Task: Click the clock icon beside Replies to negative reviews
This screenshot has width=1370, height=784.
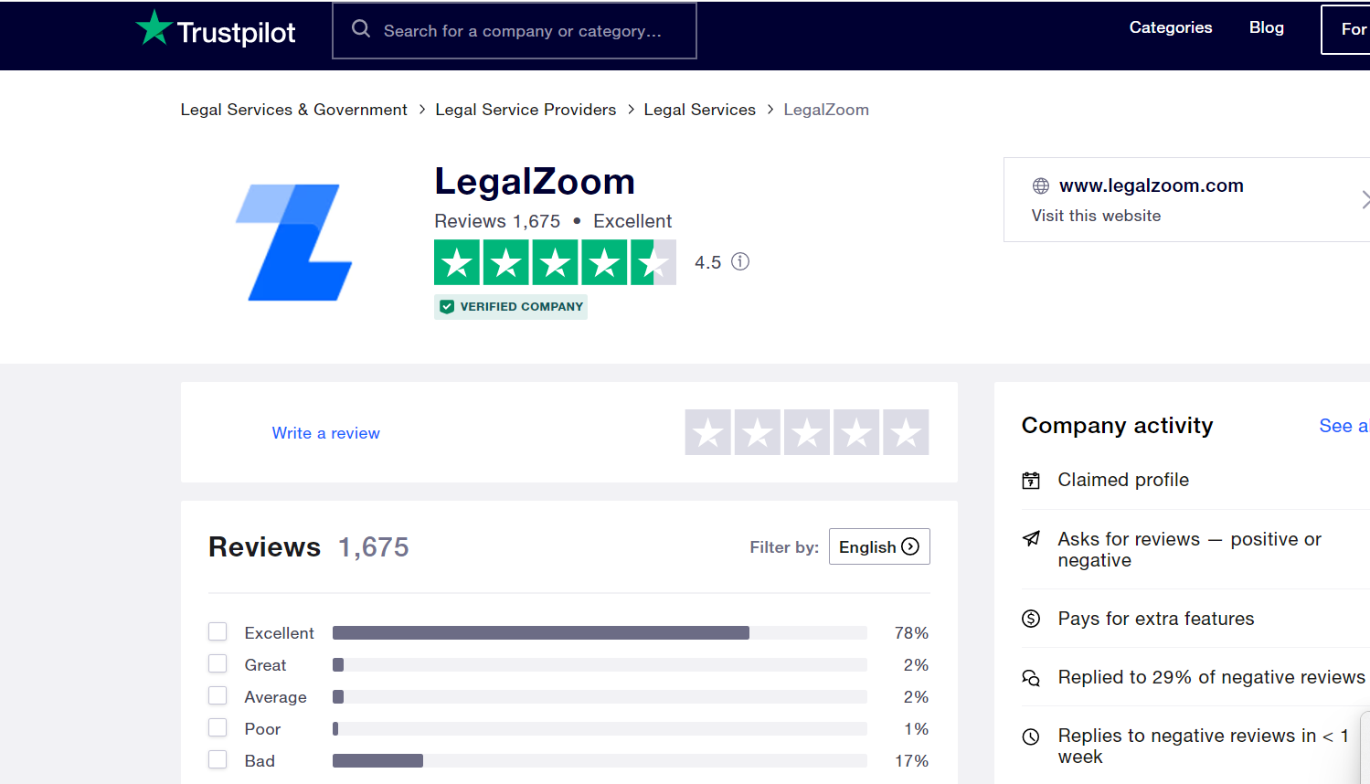Action: pyautogui.click(x=1031, y=736)
